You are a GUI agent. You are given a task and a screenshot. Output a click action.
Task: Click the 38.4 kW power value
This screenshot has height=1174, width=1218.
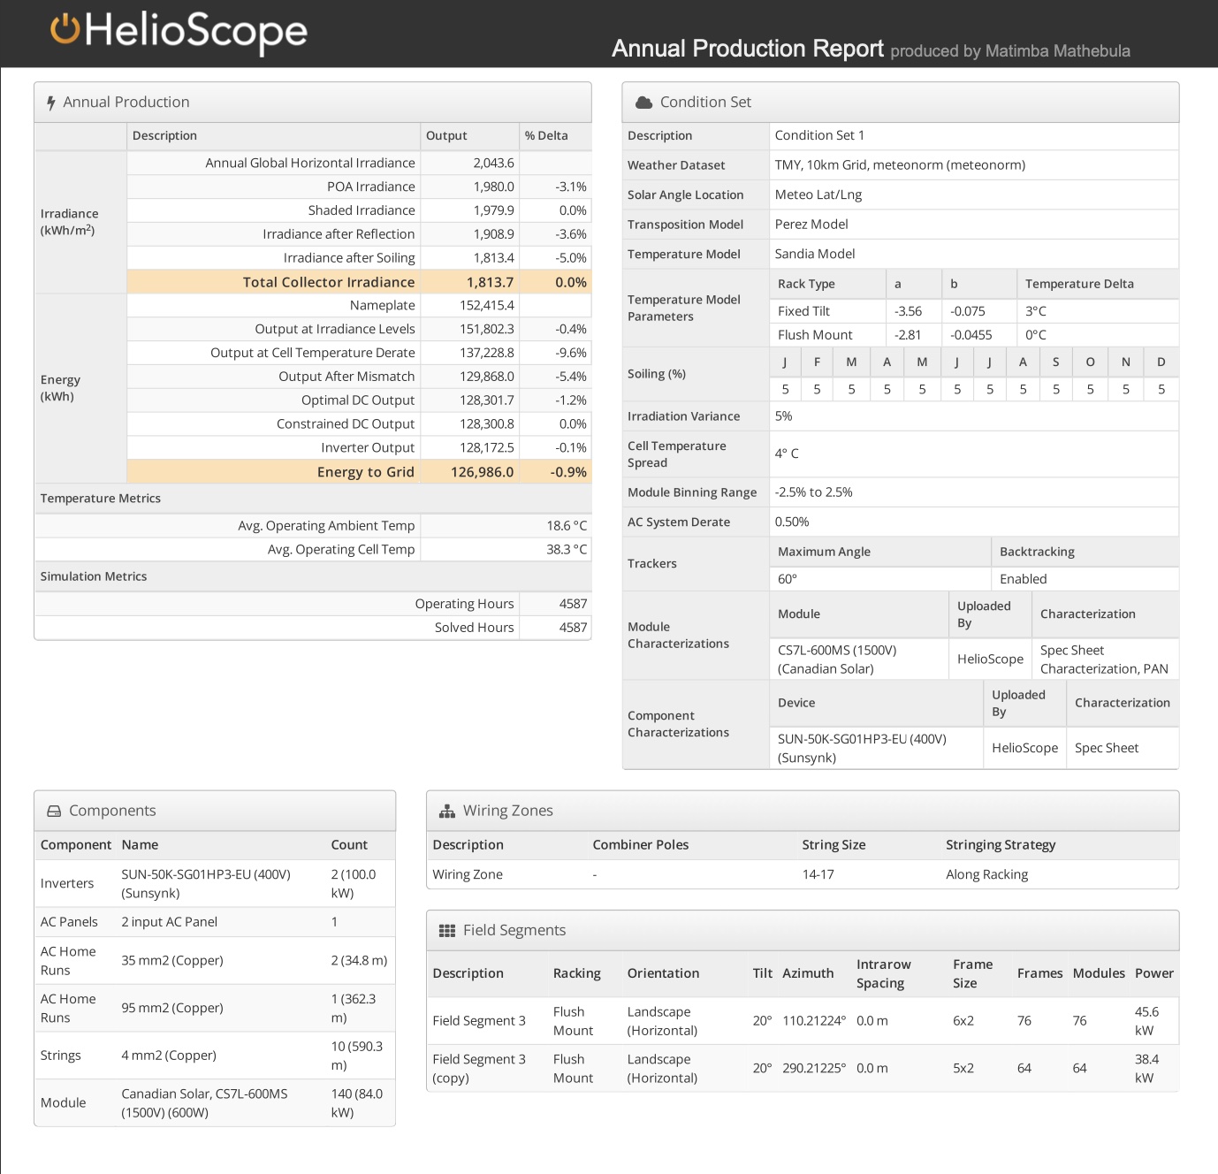pos(1146,1069)
